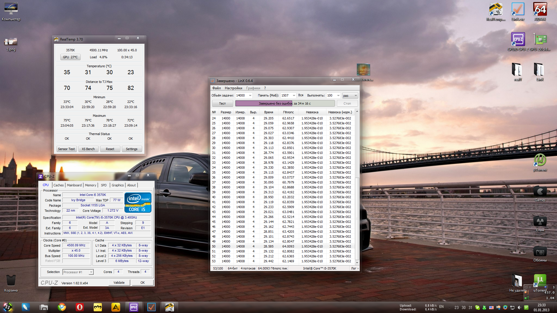Switch to the SPD tab in CPU-Z
The height and width of the screenshot is (313, 557).
pyautogui.click(x=104, y=185)
